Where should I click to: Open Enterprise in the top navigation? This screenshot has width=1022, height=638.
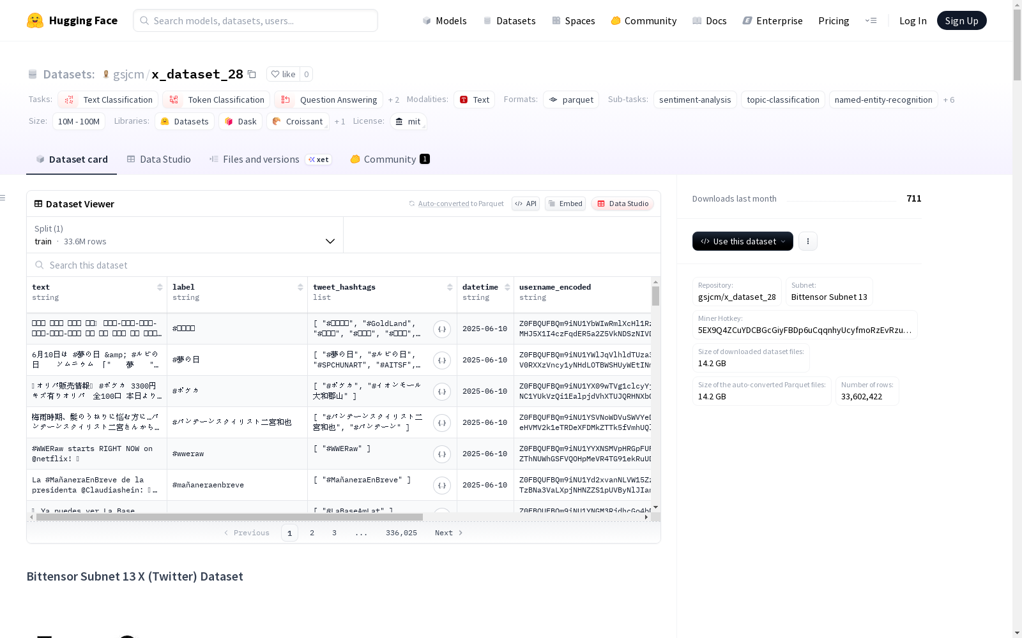(772, 20)
